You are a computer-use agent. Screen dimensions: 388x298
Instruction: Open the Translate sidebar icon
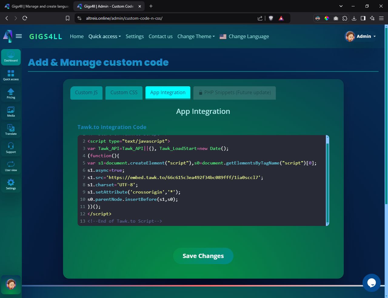click(11, 130)
